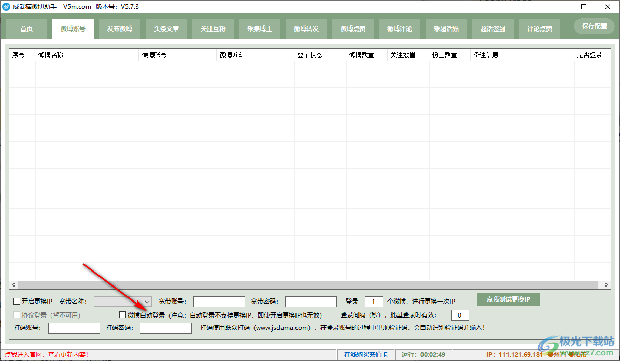Focus the 打码密码 input field
The height and width of the screenshot is (361, 620).
click(x=166, y=328)
